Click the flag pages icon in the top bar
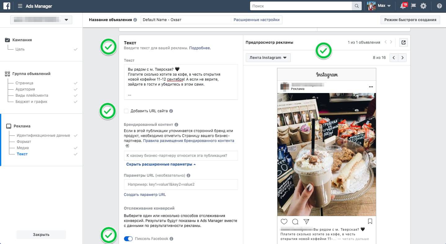Image resolution: width=446 pixels, height=244 pixels. 413,6
